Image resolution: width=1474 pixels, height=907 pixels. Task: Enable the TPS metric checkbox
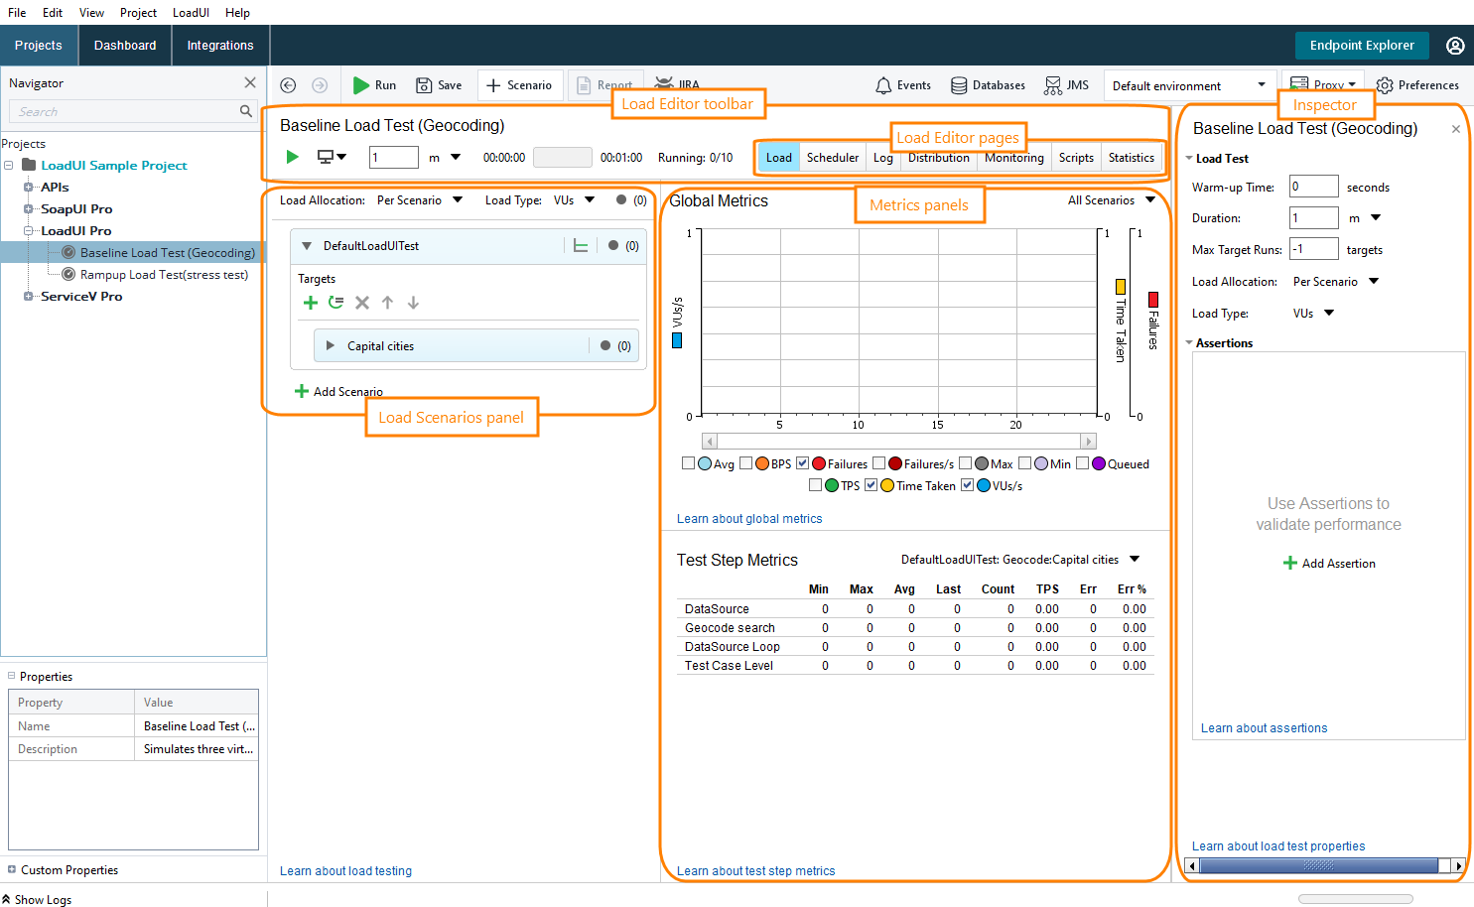tap(816, 485)
